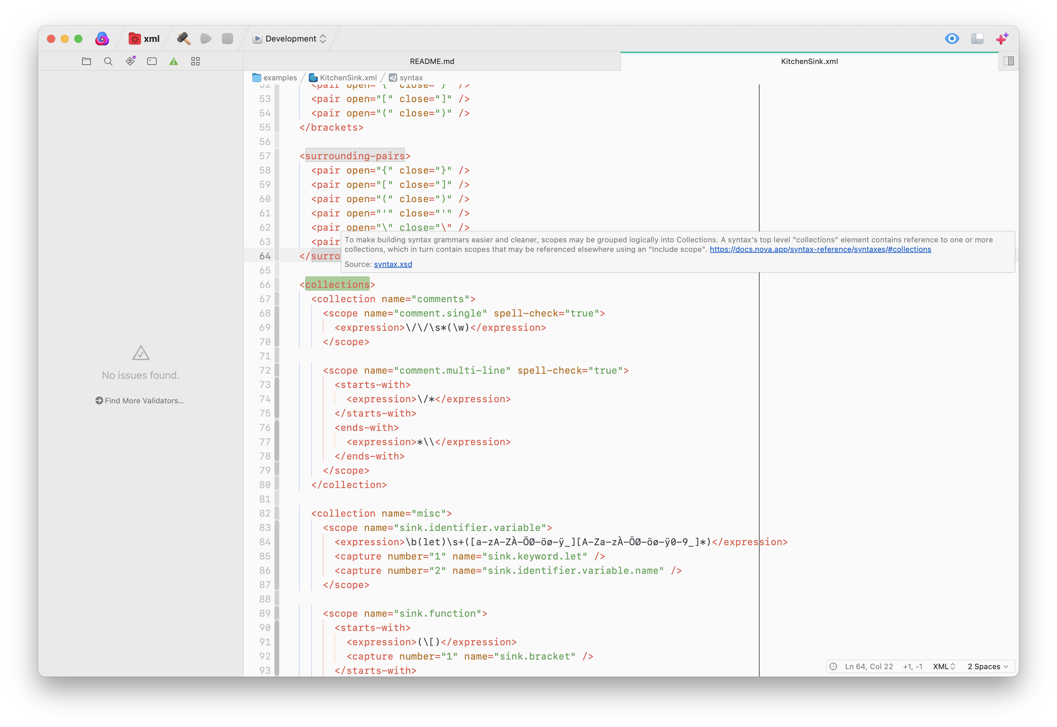This screenshot has width=1057, height=727.
Task: Open the sidebar grid of all panes
Action: [195, 62]
